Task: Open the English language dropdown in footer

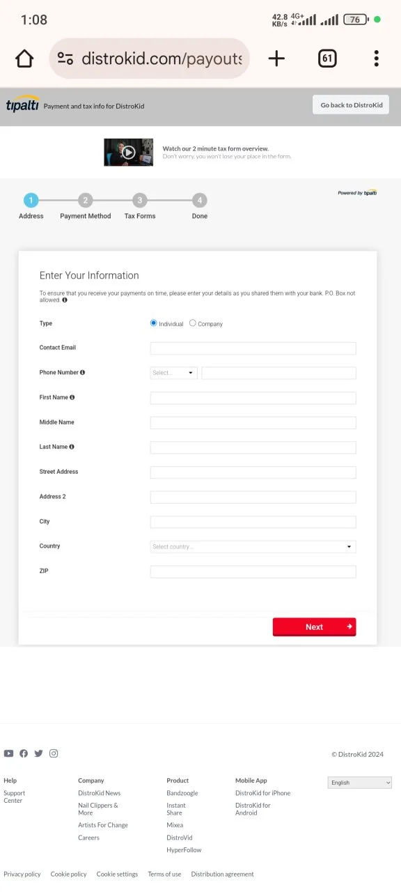Action: (360, 783)
